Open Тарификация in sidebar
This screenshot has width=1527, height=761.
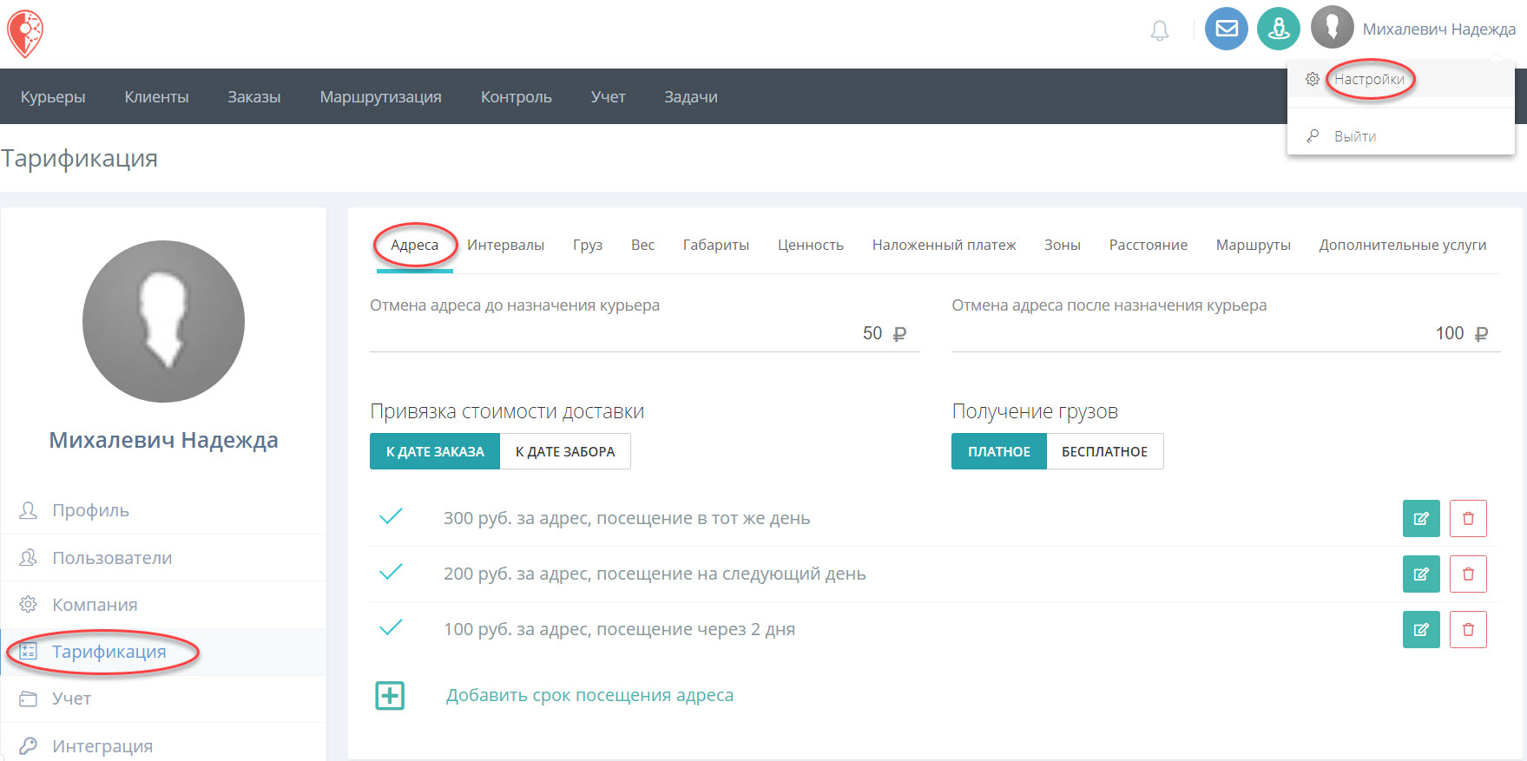click(163, 651)
